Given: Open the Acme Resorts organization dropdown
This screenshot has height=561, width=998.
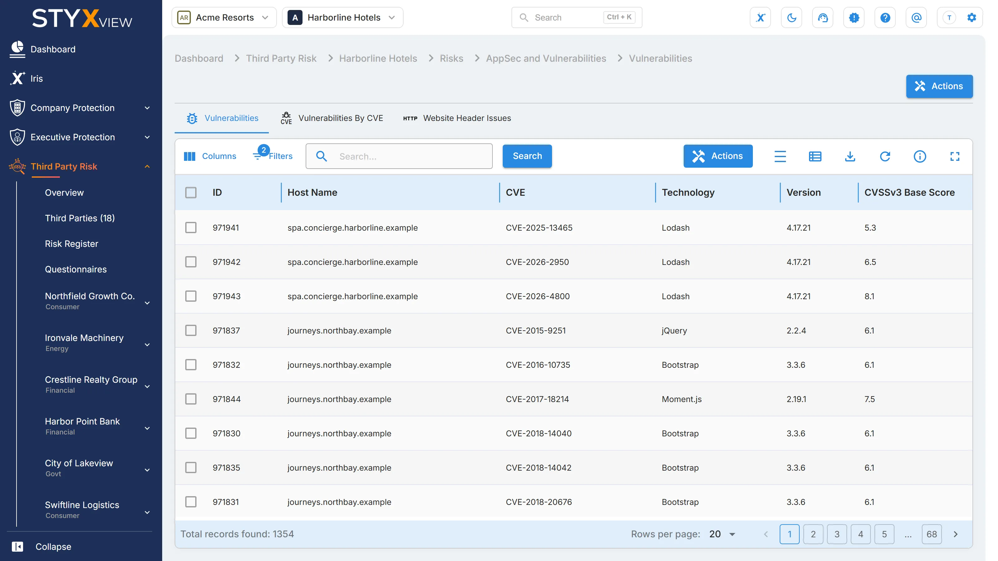Looking at the screenshot, I should tap(224, 17).
